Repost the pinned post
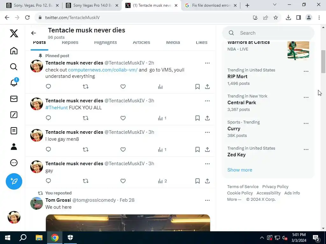 (x=86, y=86)
